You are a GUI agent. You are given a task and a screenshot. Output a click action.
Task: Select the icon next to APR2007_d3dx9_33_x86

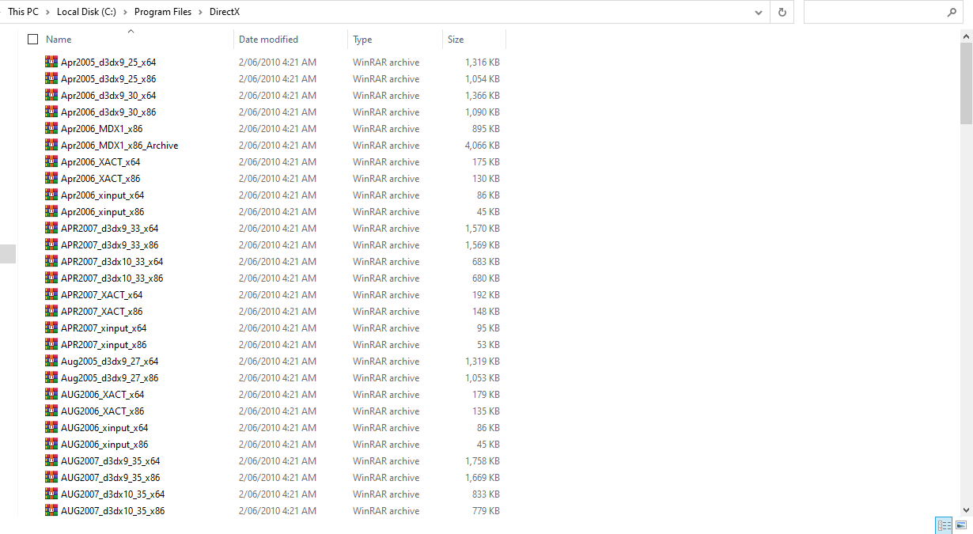point(51,244)
